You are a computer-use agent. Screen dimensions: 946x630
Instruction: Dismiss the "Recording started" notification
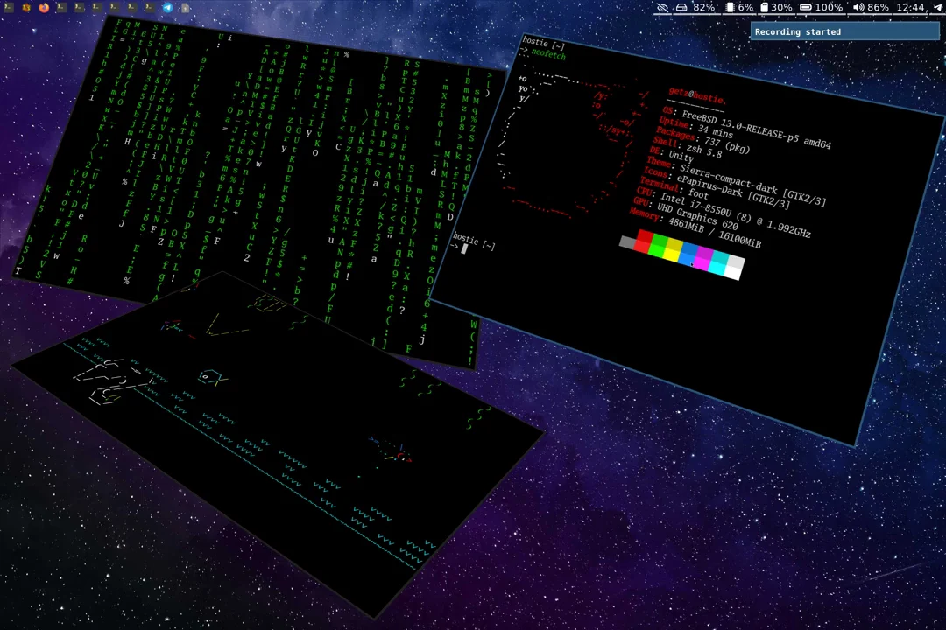click(x=844, y=32)
